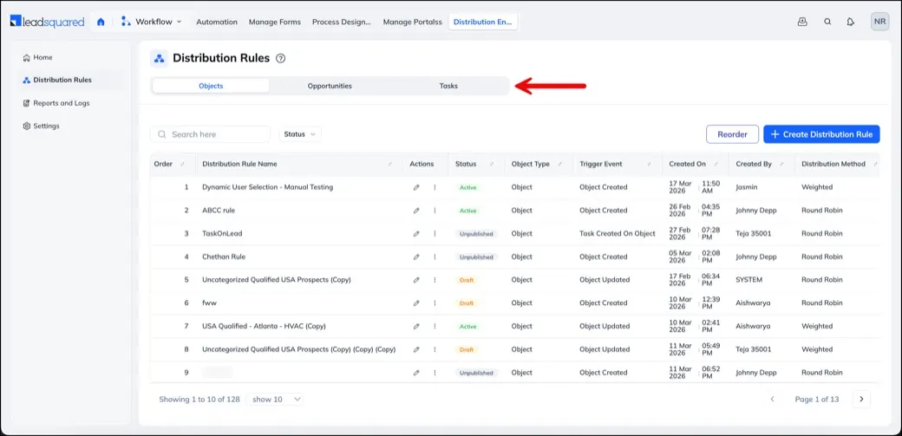Switch to the Opportunities tab

coord(330,86)
